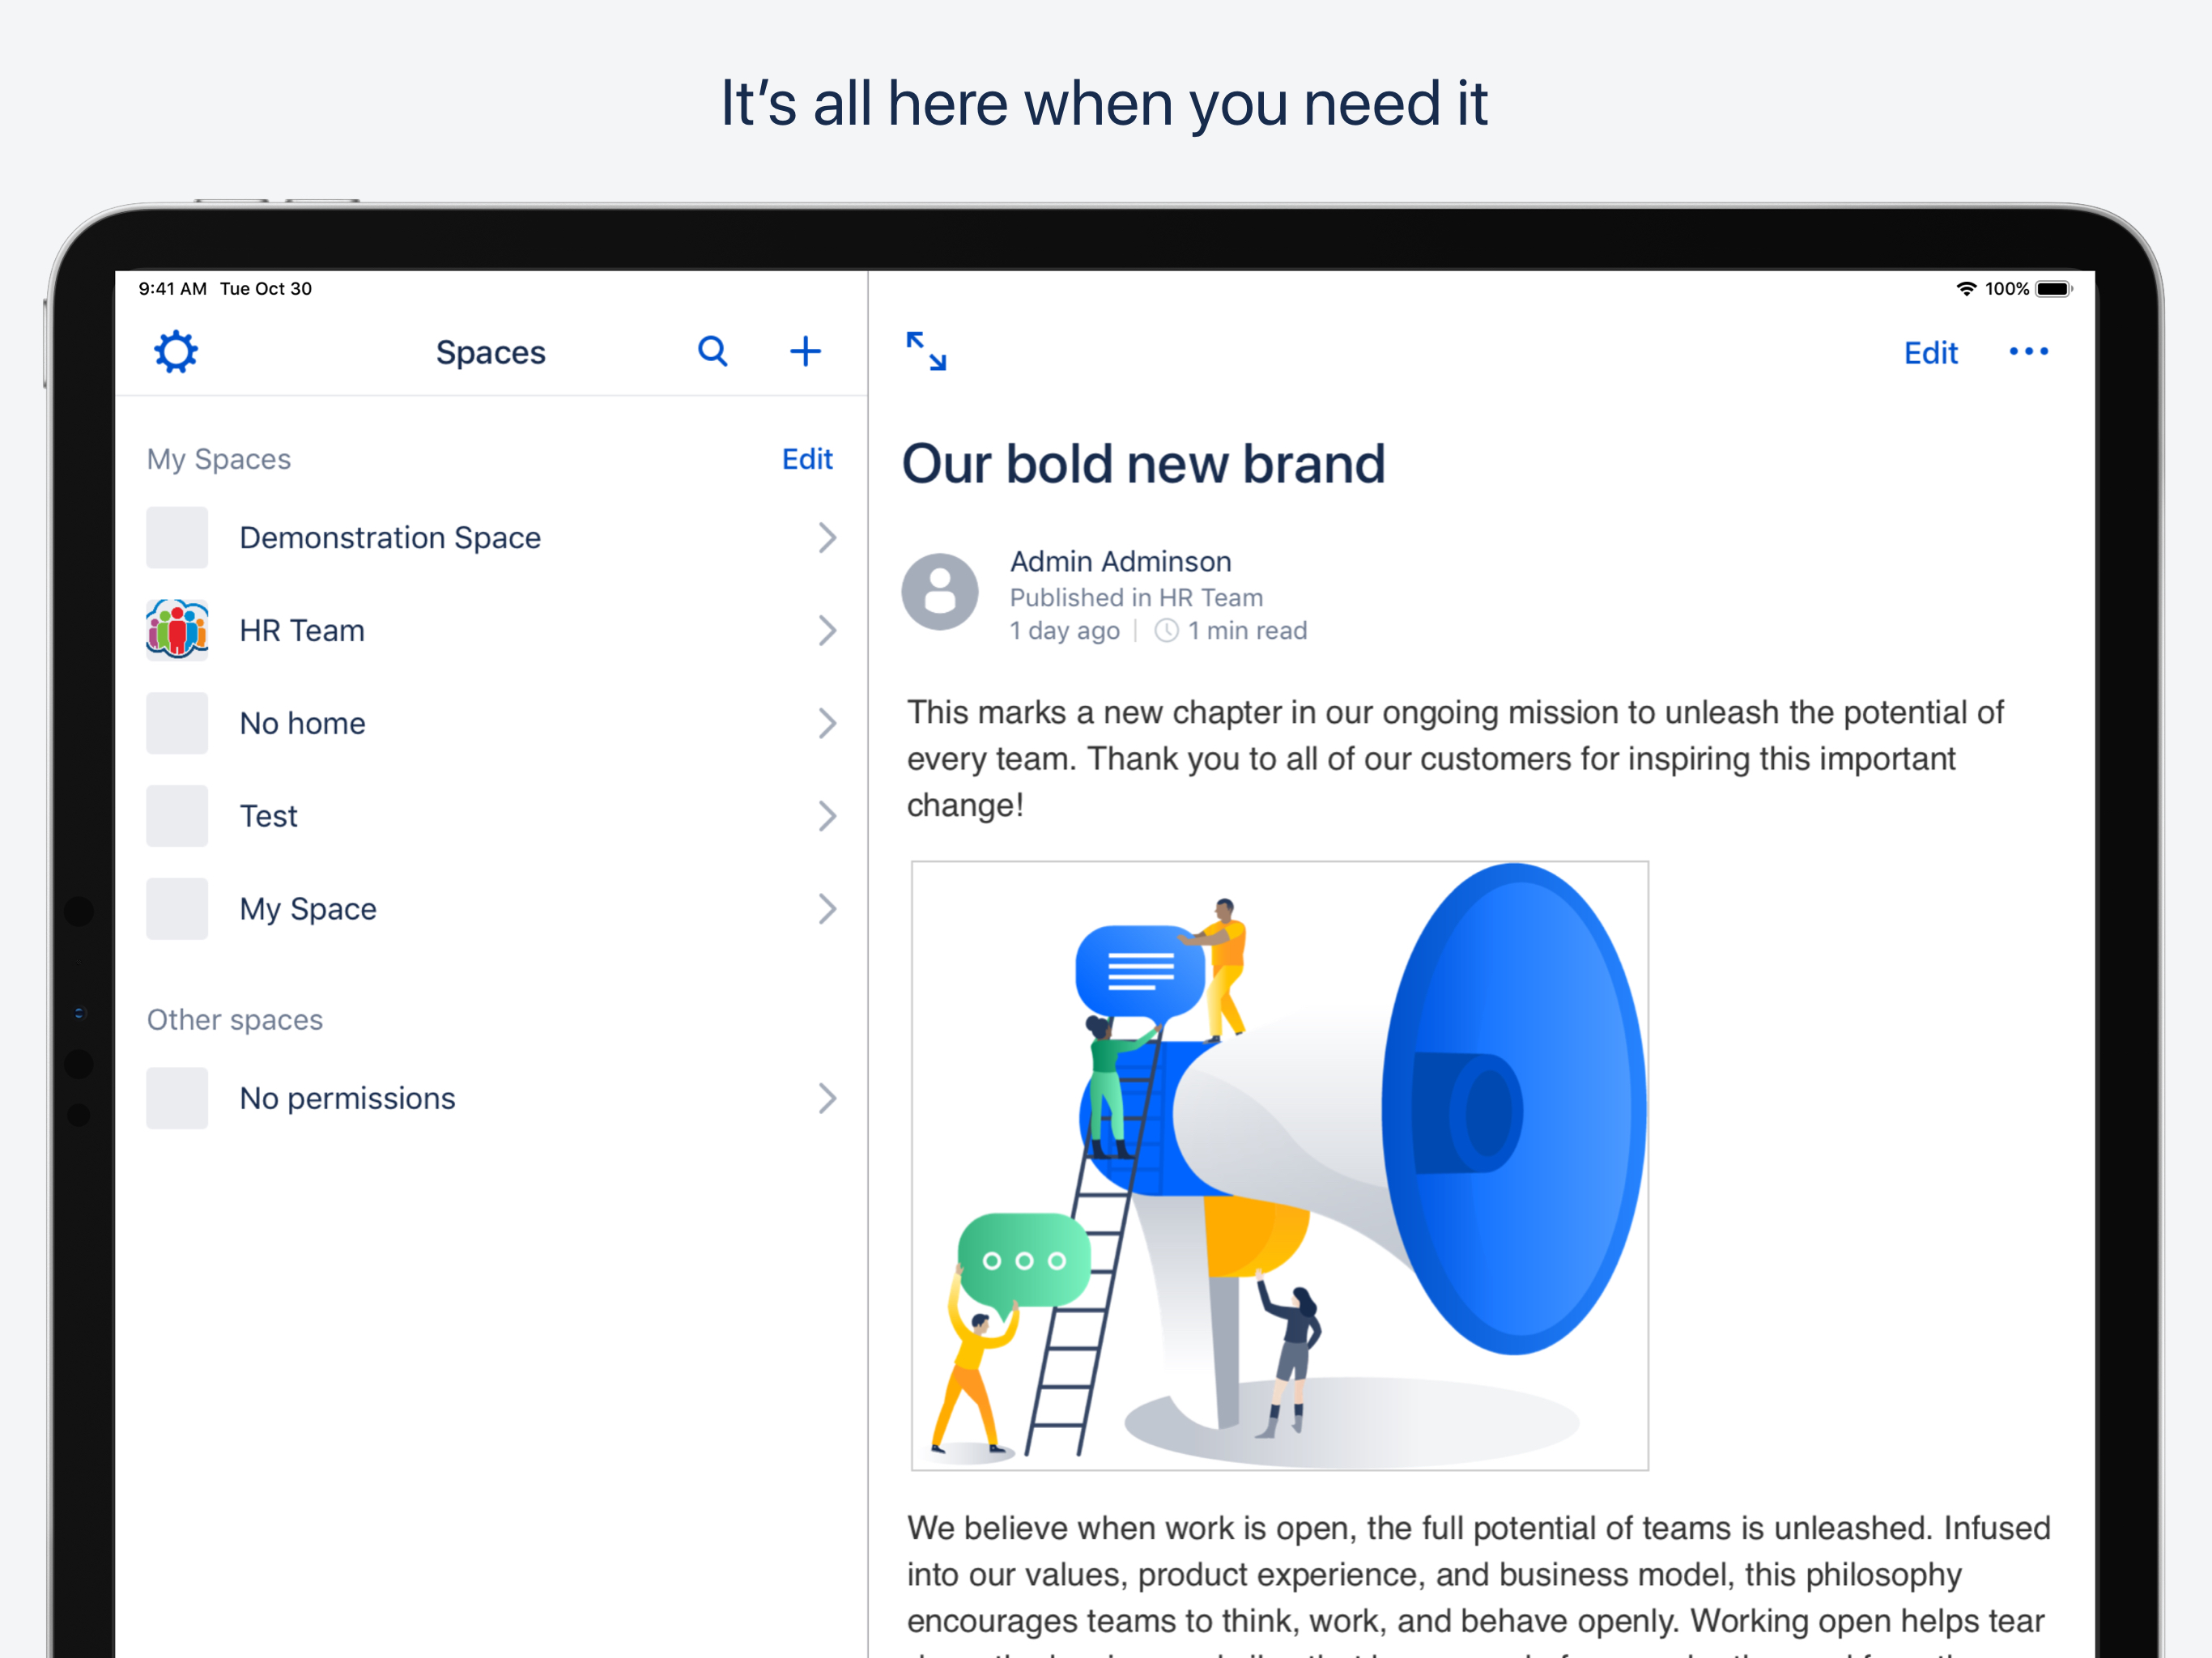Click the clock read-time icon
The width and height of the screenshot is (2212, 1658).
click(1166, 631)
